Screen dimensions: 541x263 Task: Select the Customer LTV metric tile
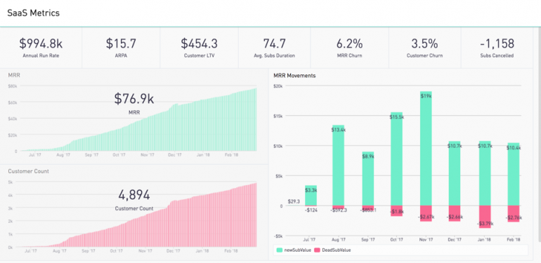tap(199, 48)
